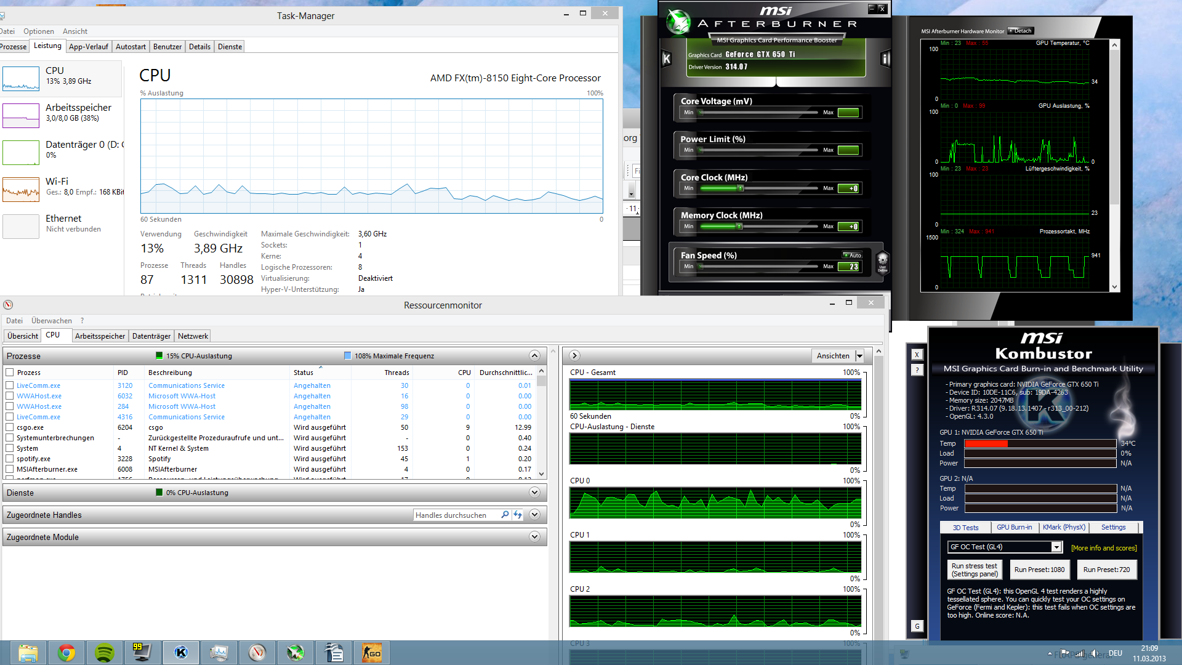Open Spotify from the taskbar
The width and height of the screenshot is (1182, 665).
point(105,653)
